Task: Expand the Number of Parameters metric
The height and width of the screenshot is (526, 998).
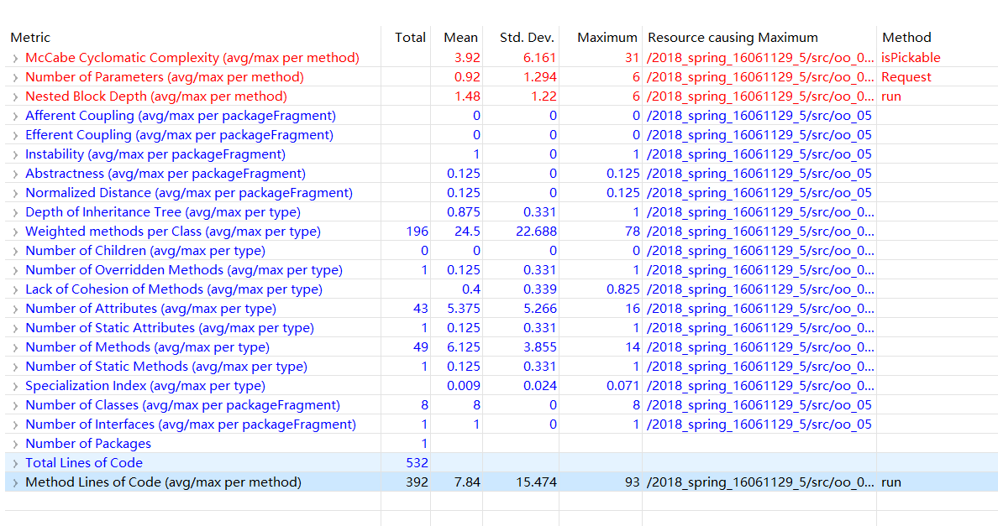Action: coord(15,78)
